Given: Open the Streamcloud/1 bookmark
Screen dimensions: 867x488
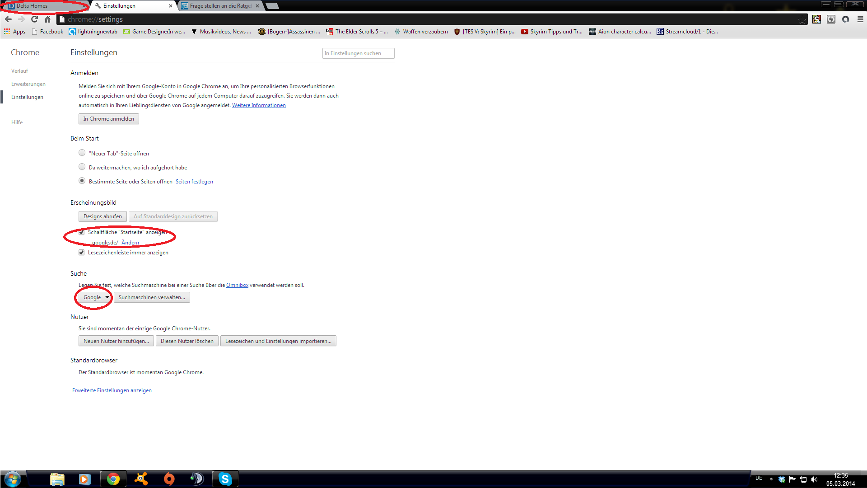Looking at the screenshot, I should tap(687, 32).
